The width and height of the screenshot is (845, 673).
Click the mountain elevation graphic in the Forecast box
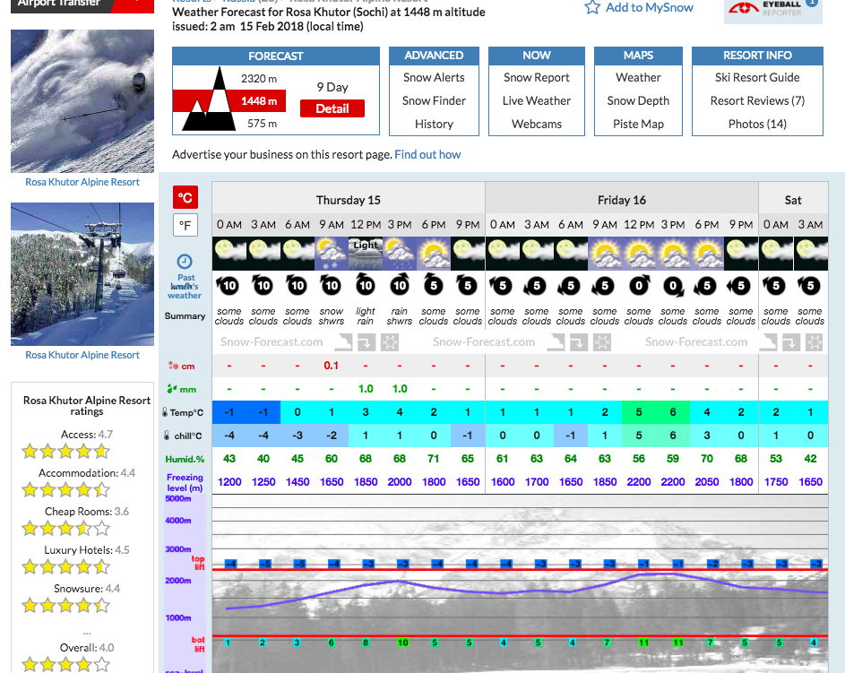tap(209, 99)
